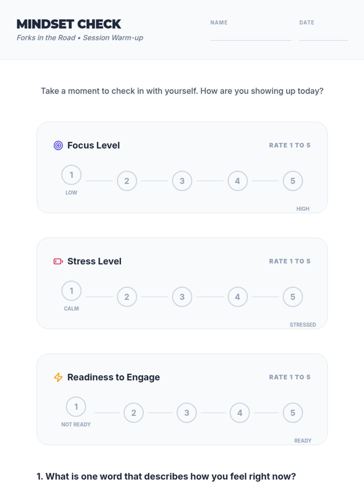Select 3 for Readiness to Engage

pyautogui.click(x=187, y=413)
